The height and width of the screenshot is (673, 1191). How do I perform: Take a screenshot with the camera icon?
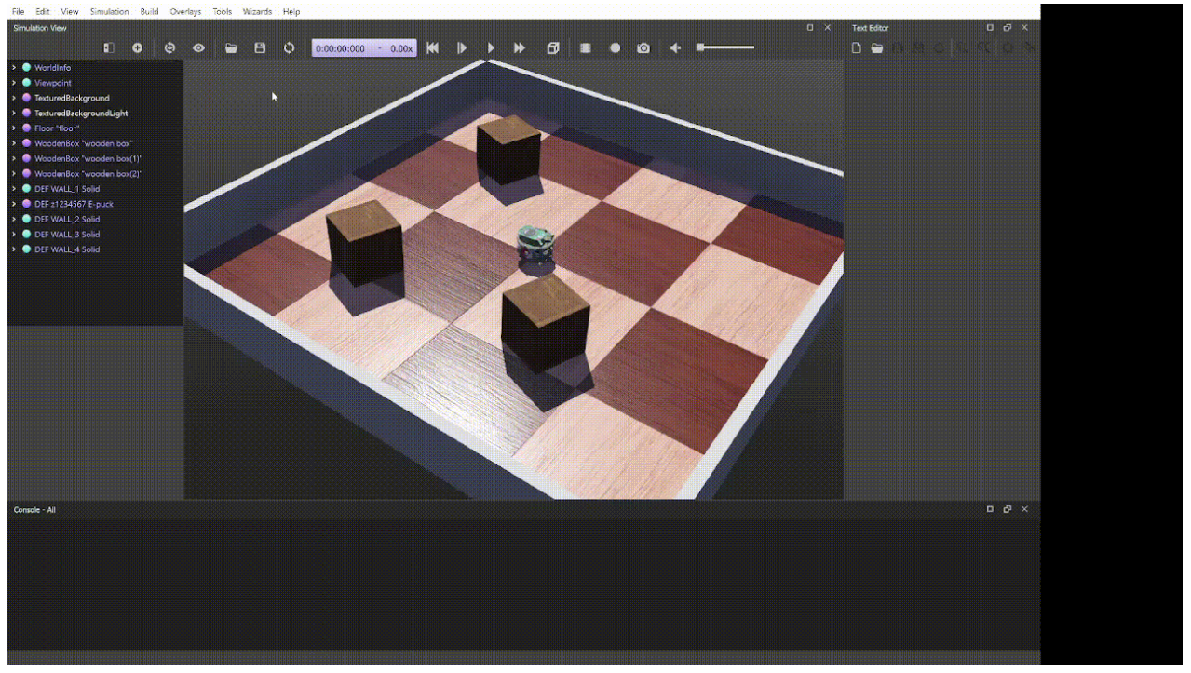point(643,48)
